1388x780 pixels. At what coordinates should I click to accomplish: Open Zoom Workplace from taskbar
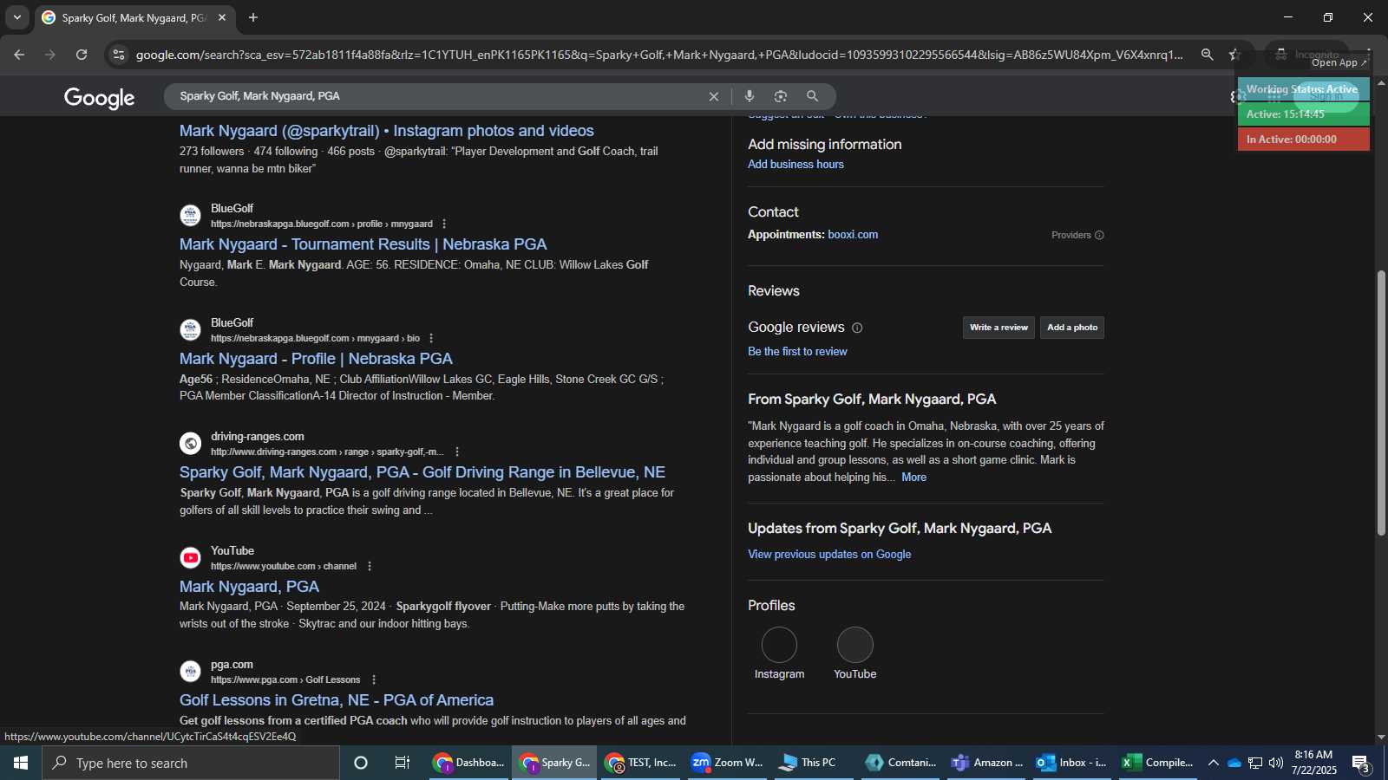coord(727,763)
